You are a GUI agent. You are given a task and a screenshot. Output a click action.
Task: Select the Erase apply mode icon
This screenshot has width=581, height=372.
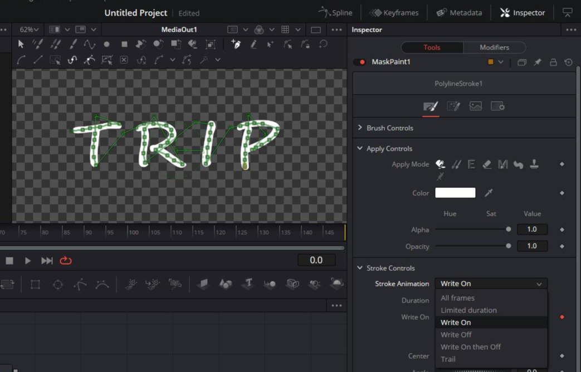point(487,164)
